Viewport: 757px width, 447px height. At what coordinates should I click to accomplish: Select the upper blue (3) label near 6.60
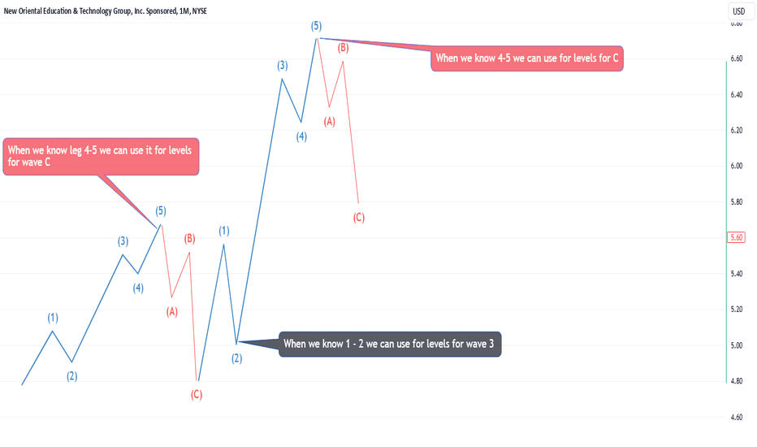283,65
